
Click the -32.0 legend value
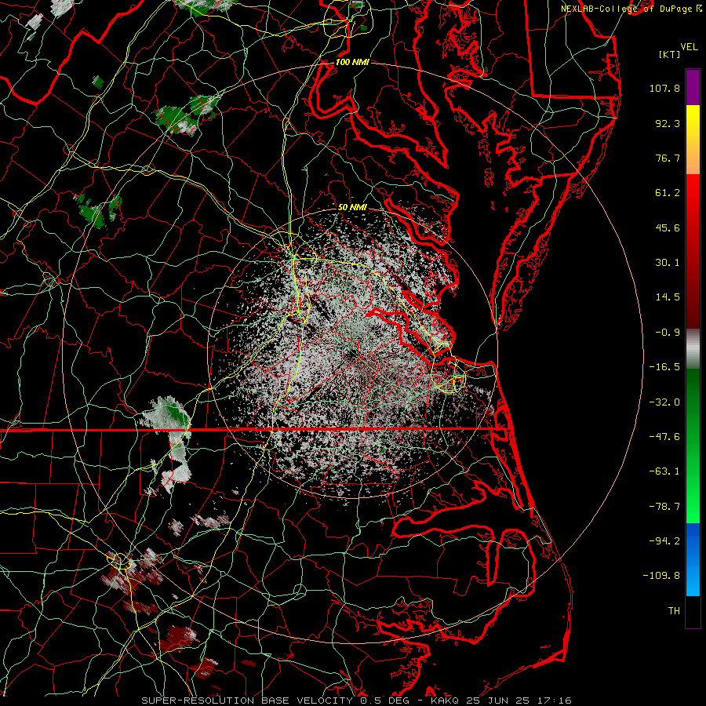coord(664,402)
